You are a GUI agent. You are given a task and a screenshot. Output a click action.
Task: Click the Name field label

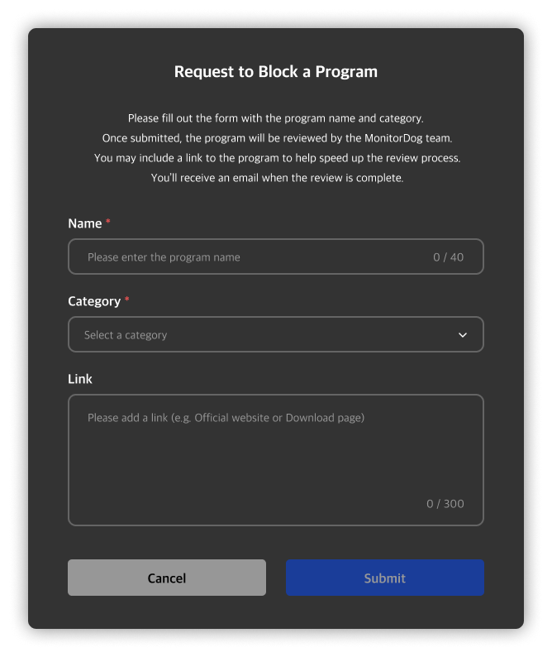pyautogui.click(x=84, y=223)
